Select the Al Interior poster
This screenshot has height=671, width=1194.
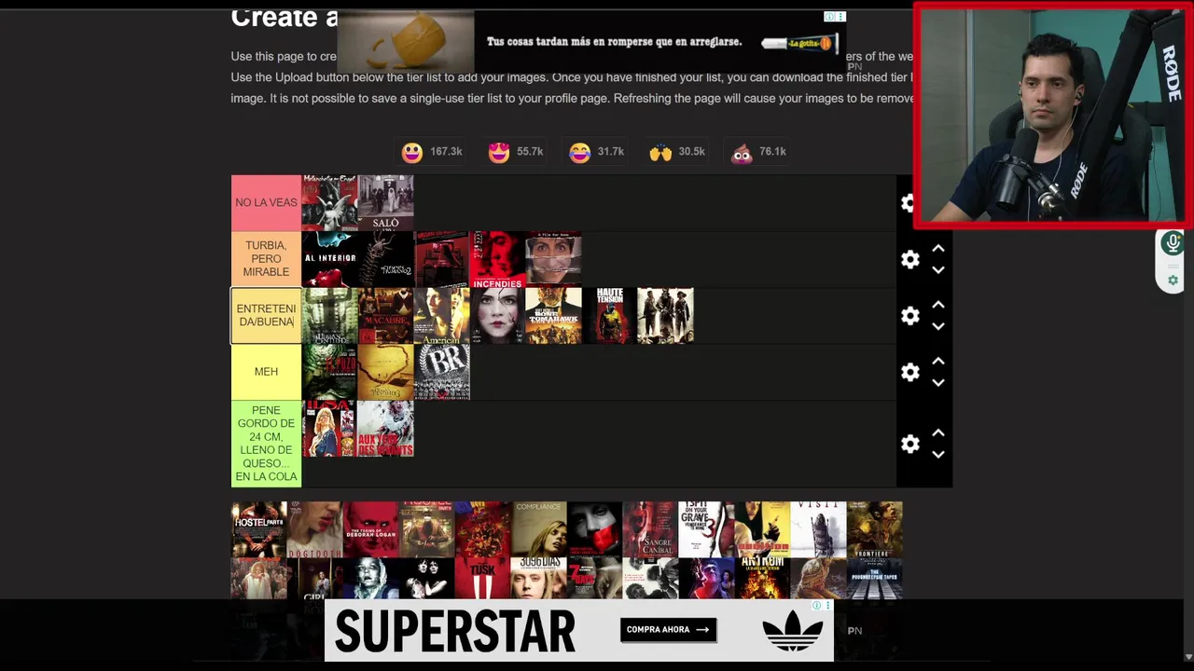point(329,259)
